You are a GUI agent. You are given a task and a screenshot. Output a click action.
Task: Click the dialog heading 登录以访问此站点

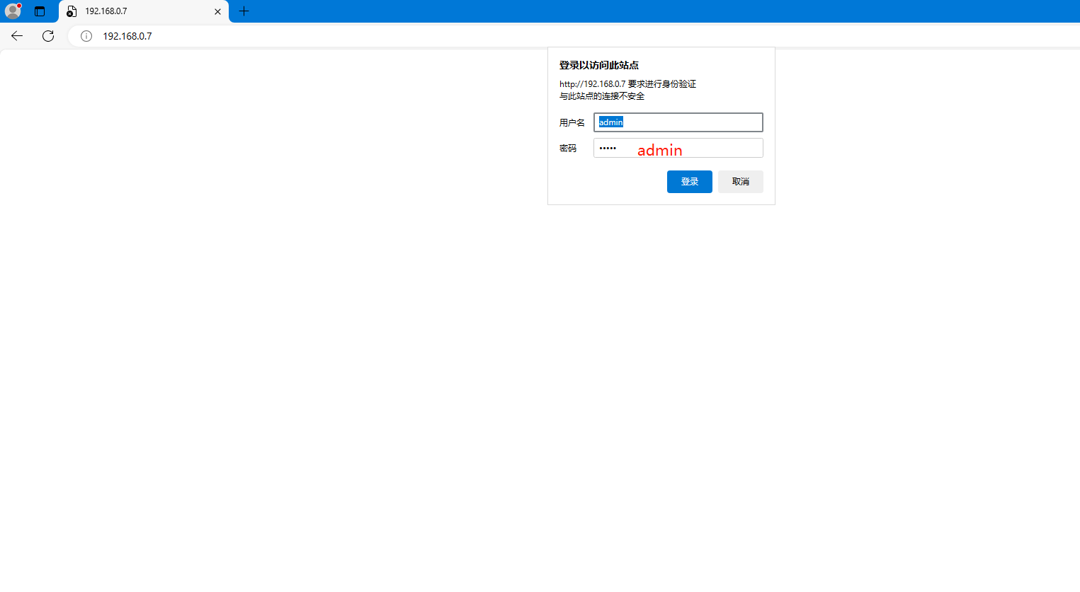[599, 65]
